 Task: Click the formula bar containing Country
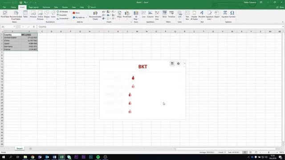pos(160,27)
